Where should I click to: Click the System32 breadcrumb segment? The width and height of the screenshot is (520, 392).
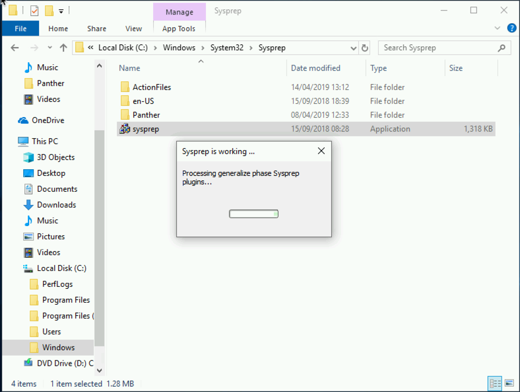(x=227, y=48)
